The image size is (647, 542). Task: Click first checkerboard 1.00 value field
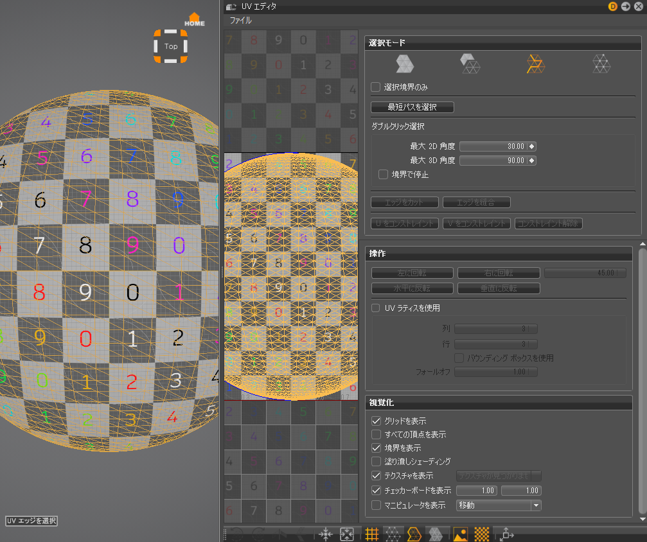point(476,491)
